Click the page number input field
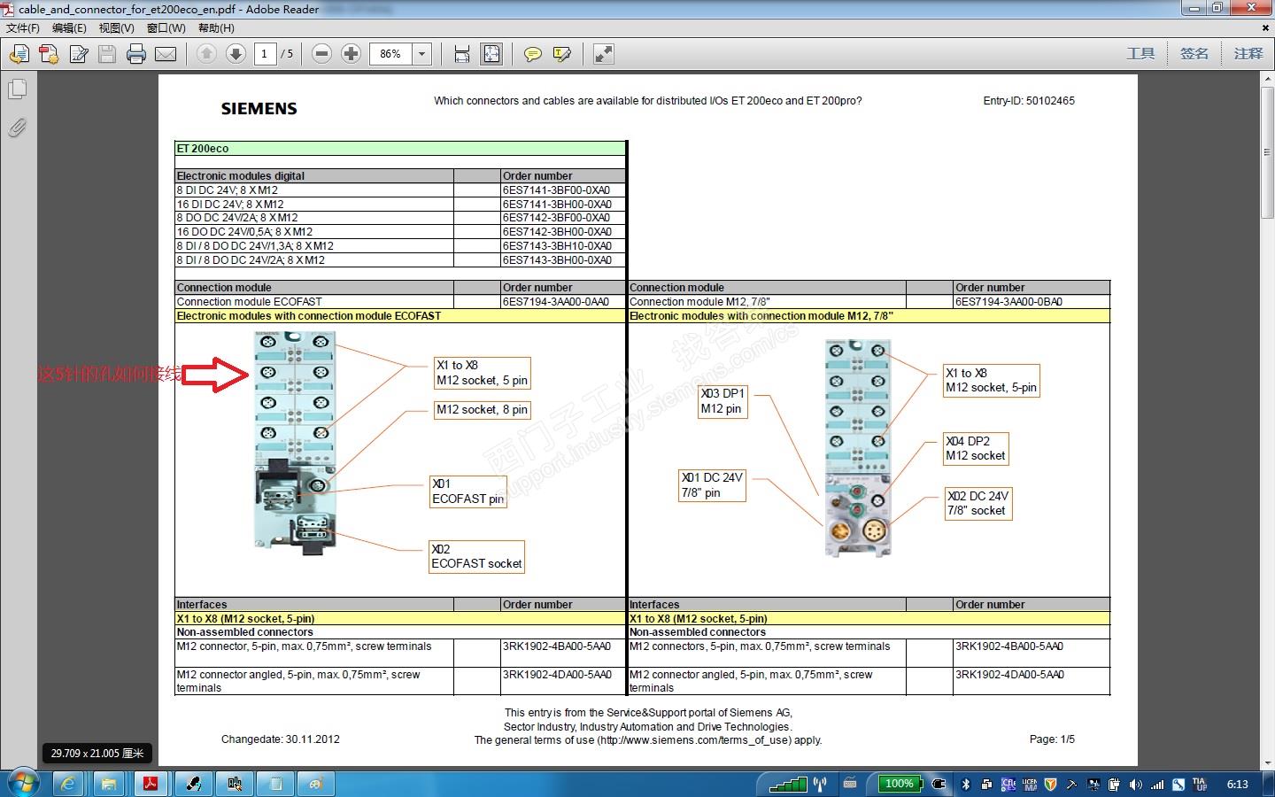Image resolution: width=1275 pixels, height=797 pixels. [264, 54]
